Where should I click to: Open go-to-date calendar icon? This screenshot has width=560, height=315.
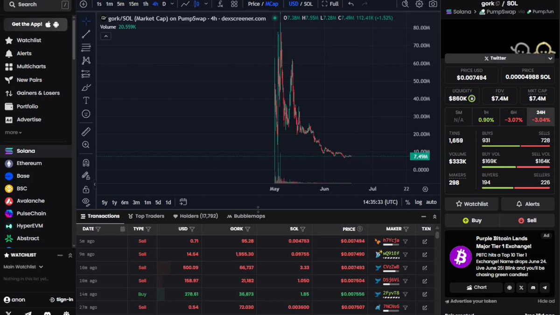click(x=183, y=202)
